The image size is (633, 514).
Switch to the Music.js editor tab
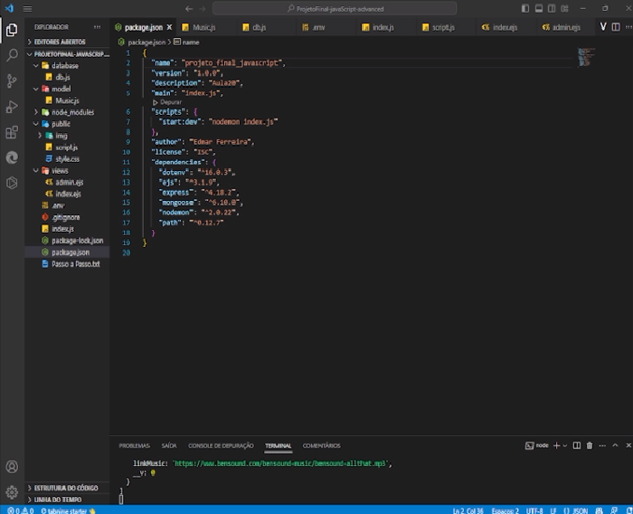[x=203, y=27]
